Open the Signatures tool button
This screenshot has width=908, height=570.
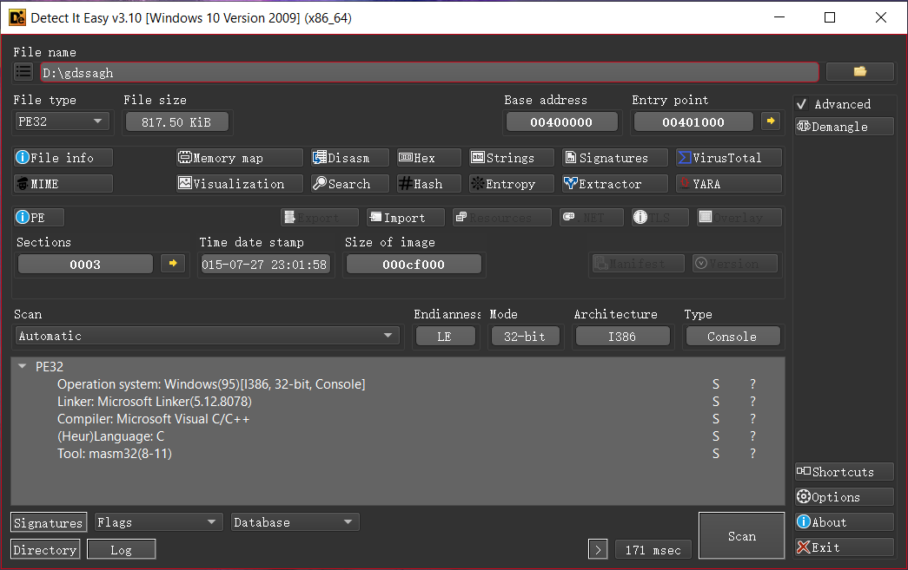pos(614,158)
